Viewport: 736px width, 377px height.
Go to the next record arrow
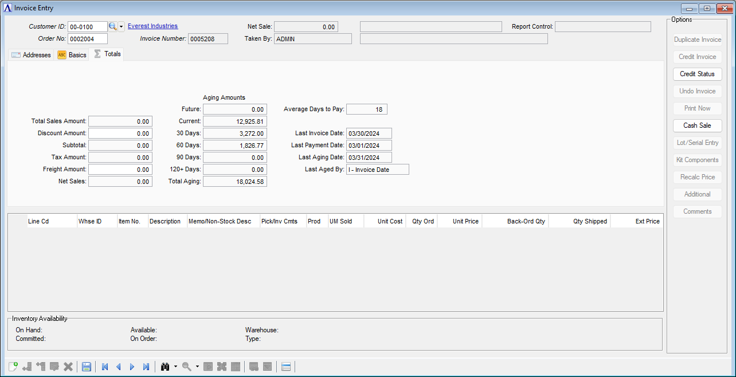click(132, 367)
